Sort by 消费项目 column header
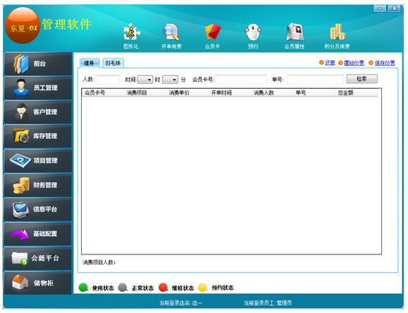Screen dimensions: 408x313 point(145,93)
